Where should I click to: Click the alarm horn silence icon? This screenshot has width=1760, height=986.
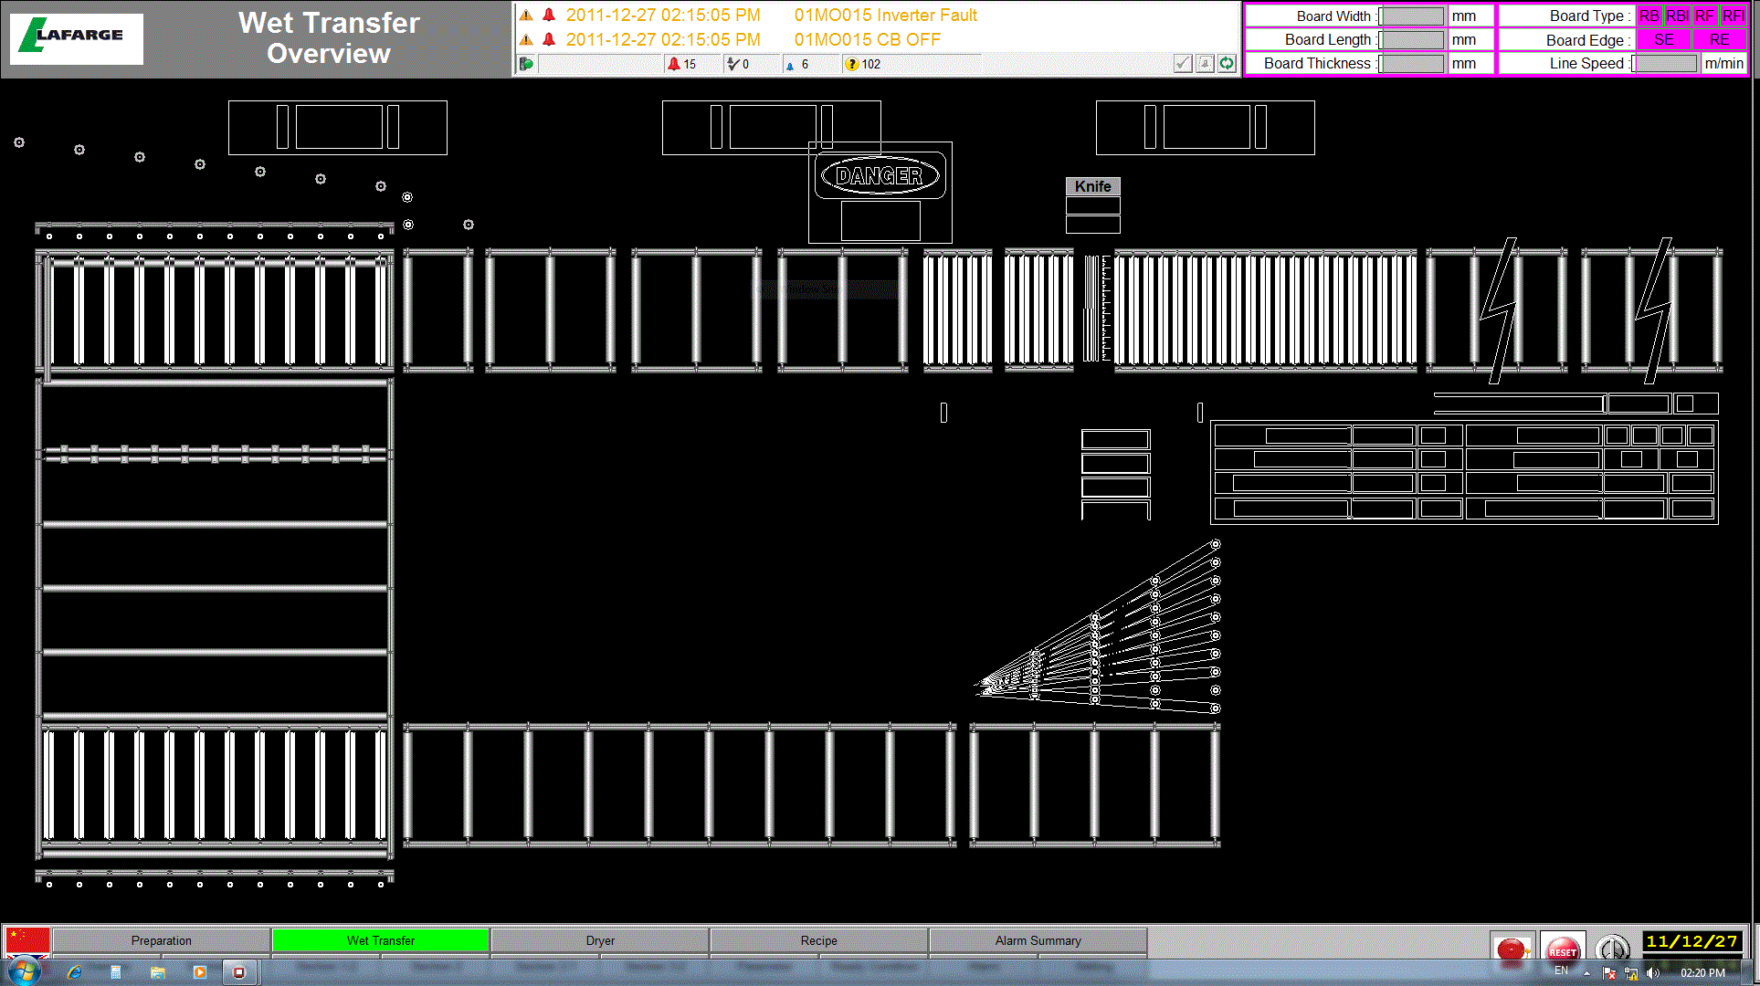pos(1205,64)
